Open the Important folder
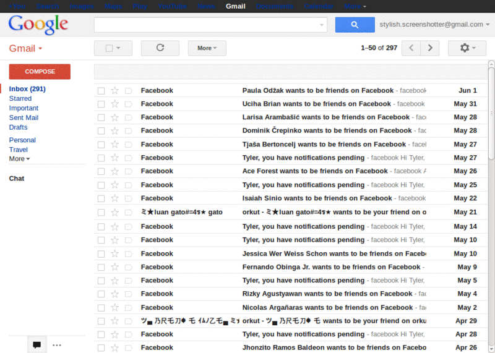 24,108
